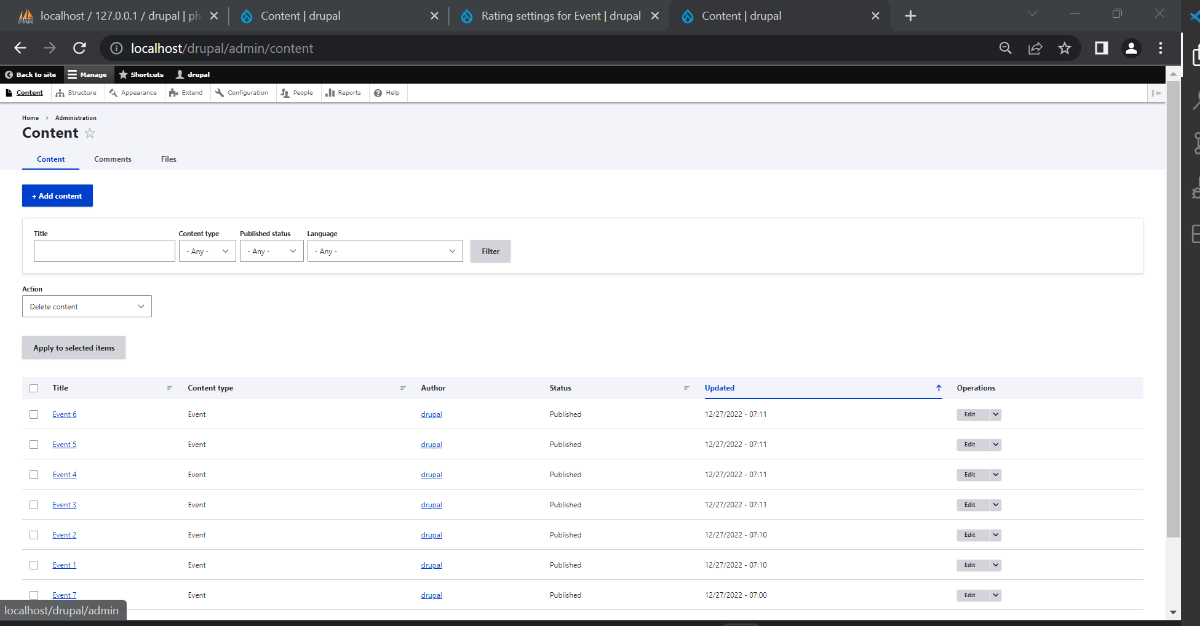This screenshot has width=1200, height=626.
Task: Open the Chrome three-dot menu
Action: pos(1160,49)
